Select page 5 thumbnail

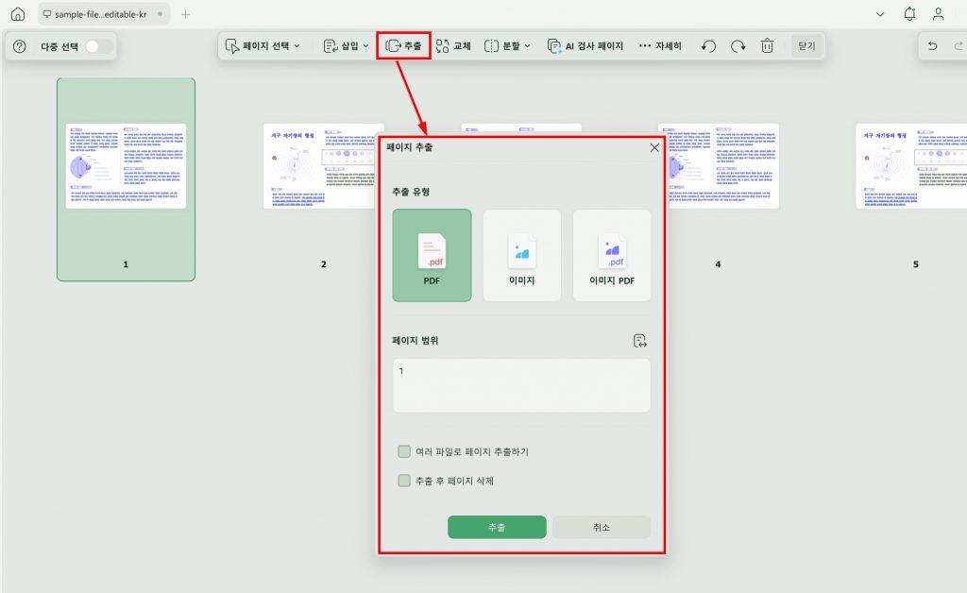pos(911,166)
